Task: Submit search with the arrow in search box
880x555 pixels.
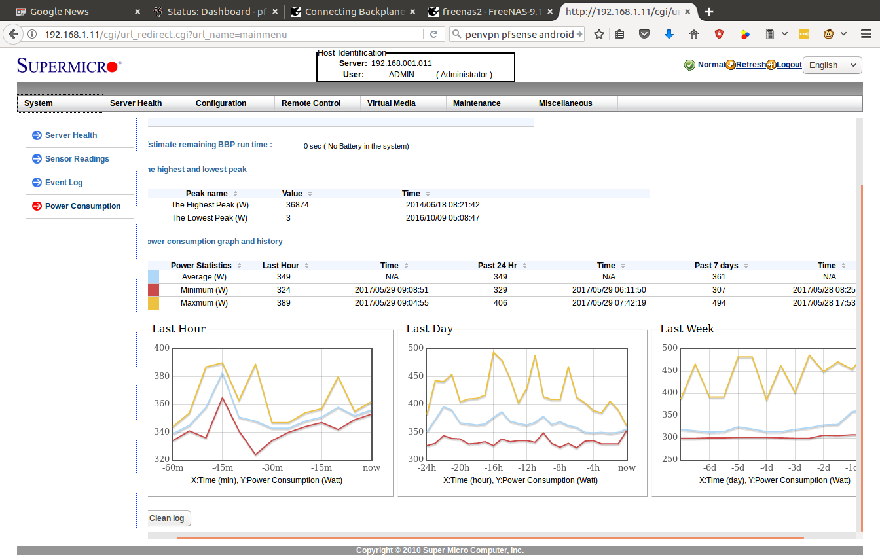Action: tap(579, 35)
